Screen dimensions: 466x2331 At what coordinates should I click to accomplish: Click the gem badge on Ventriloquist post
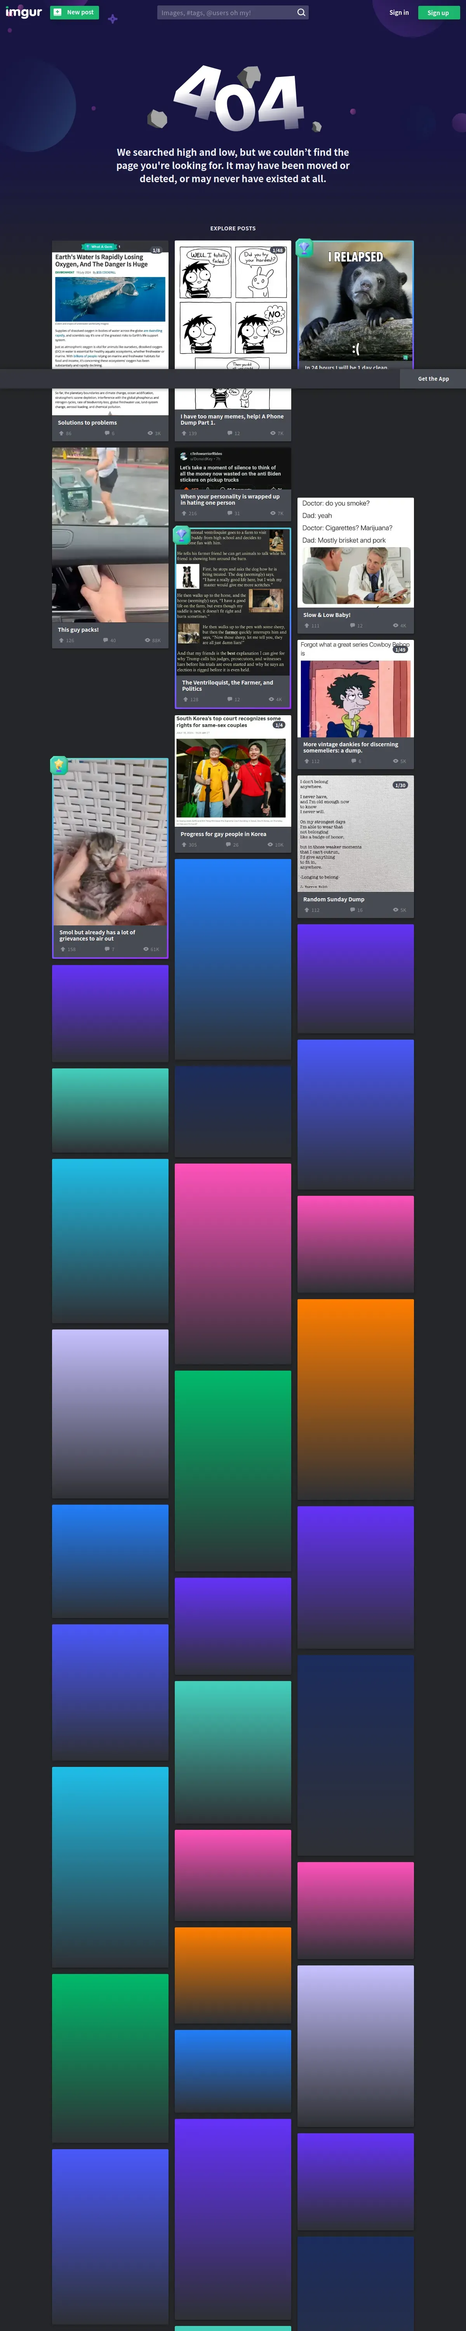click(182, 535)
